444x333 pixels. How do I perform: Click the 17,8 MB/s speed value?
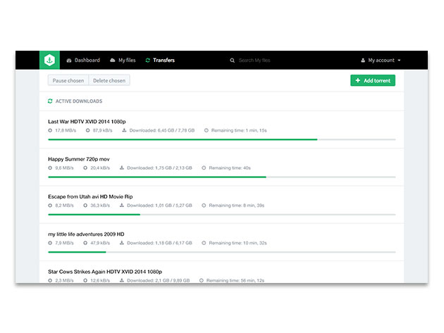(66, 130)
